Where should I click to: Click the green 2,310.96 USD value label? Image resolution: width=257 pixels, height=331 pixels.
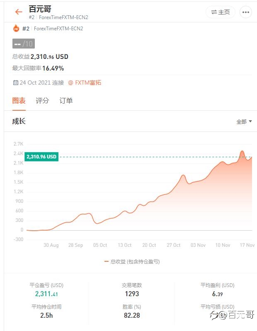pyautogui.click(x=41, y=157)
